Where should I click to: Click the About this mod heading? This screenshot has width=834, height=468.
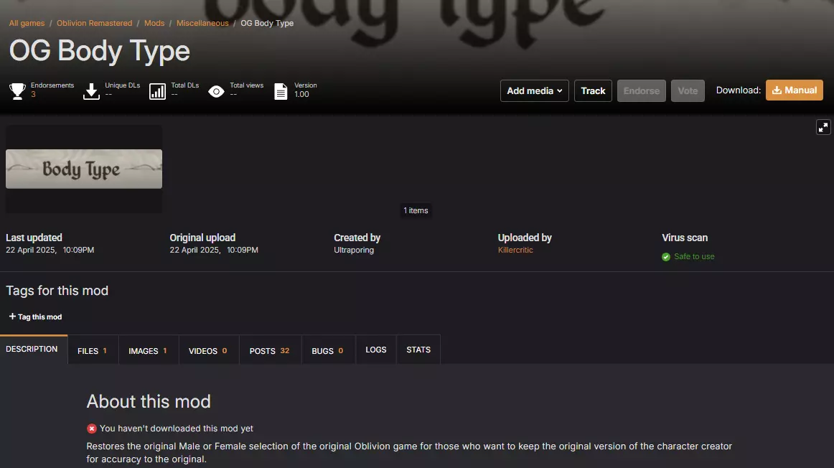tap(149, 401)
